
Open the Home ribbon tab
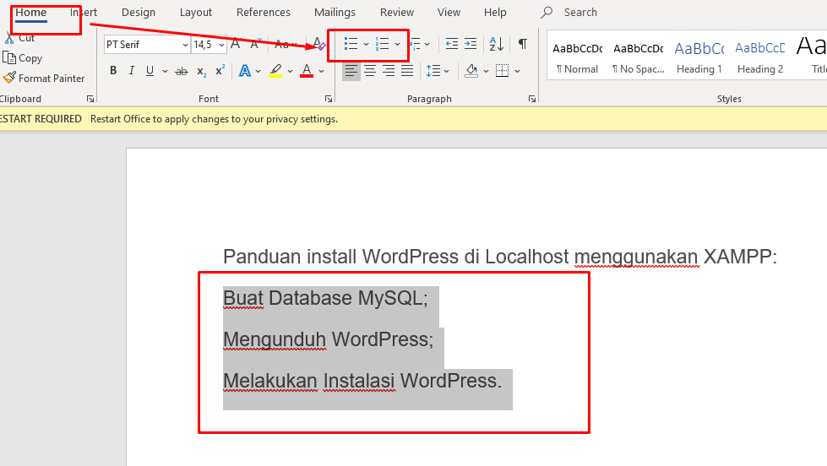31,12
